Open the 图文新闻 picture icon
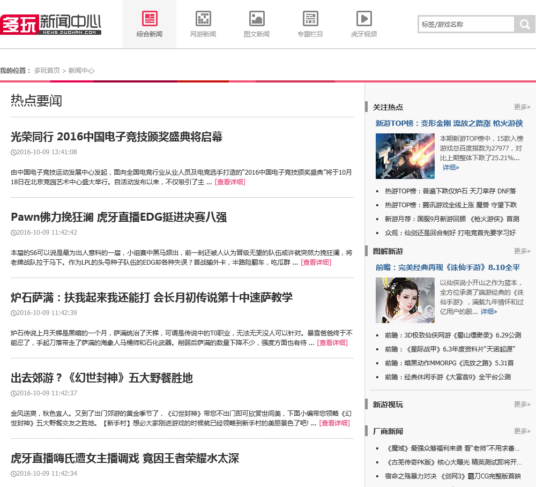 click(257, 18)
